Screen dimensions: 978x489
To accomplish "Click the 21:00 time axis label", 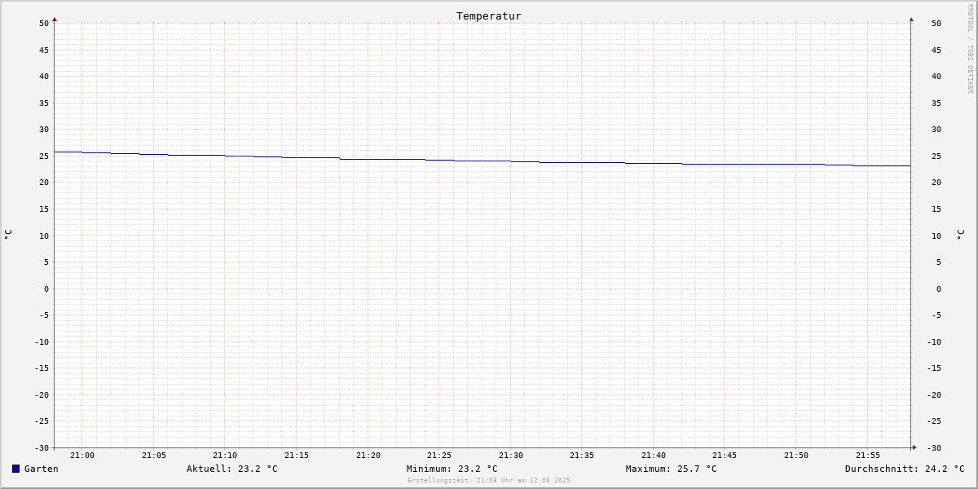I will (x=82, y=456).
